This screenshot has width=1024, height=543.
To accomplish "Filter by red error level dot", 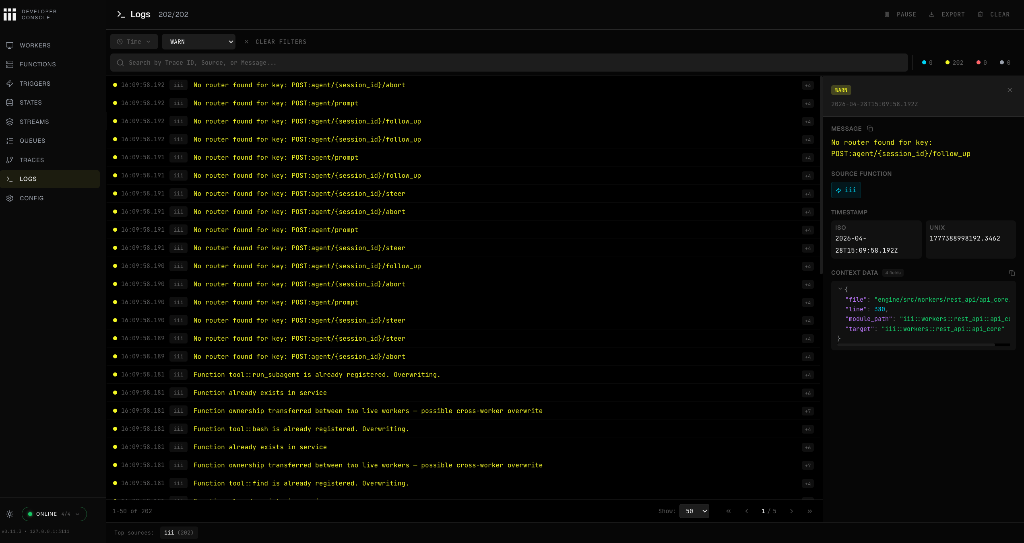I will 981,63.
